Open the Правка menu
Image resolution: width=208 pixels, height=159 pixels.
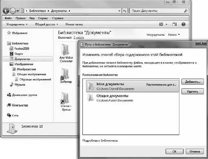20,18
